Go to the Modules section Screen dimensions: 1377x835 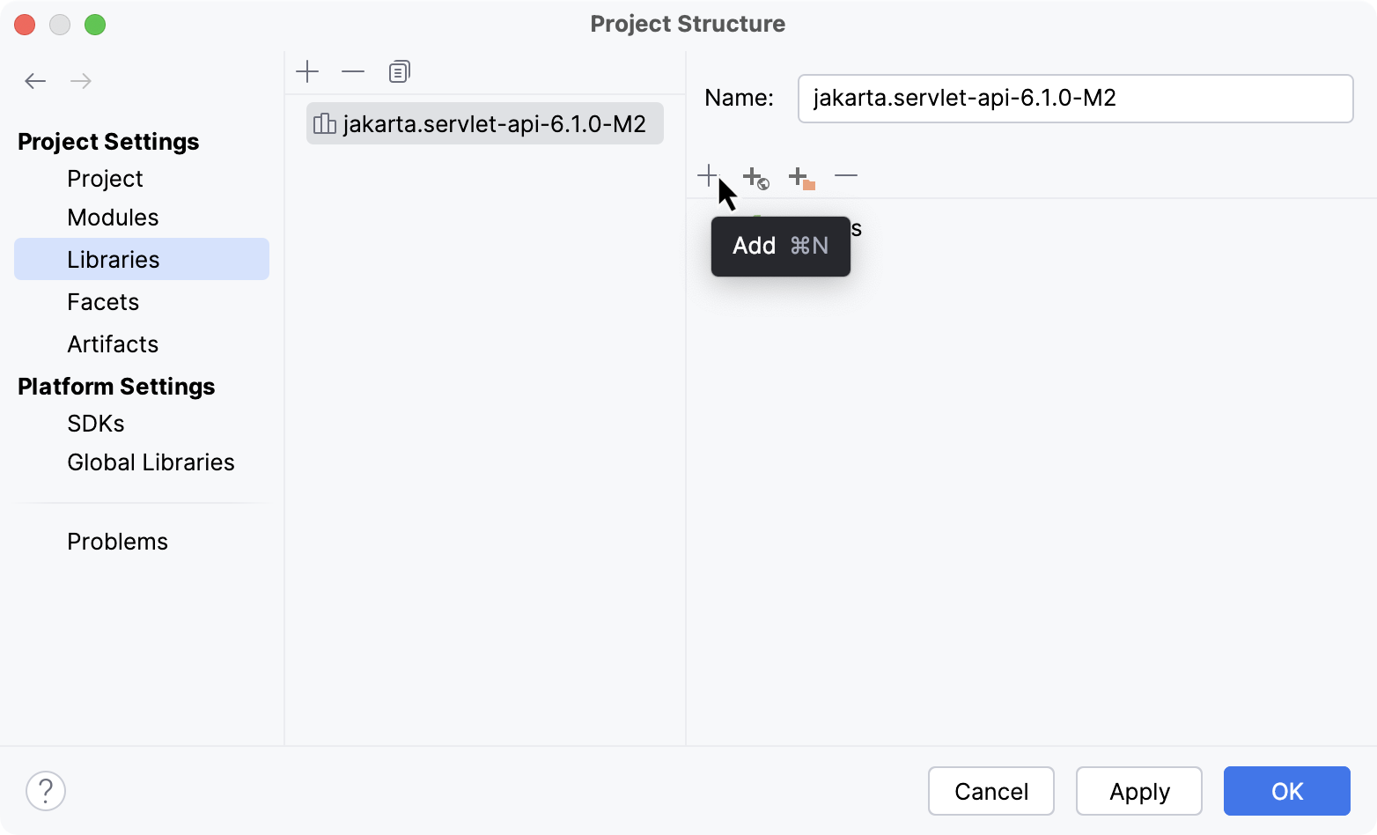(113, 218)
